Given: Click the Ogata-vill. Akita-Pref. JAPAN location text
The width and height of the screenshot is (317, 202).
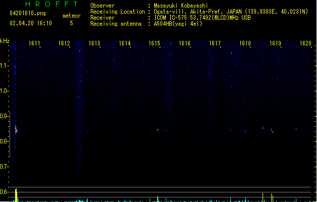Looking at the screenshot, I should point(231,12).
